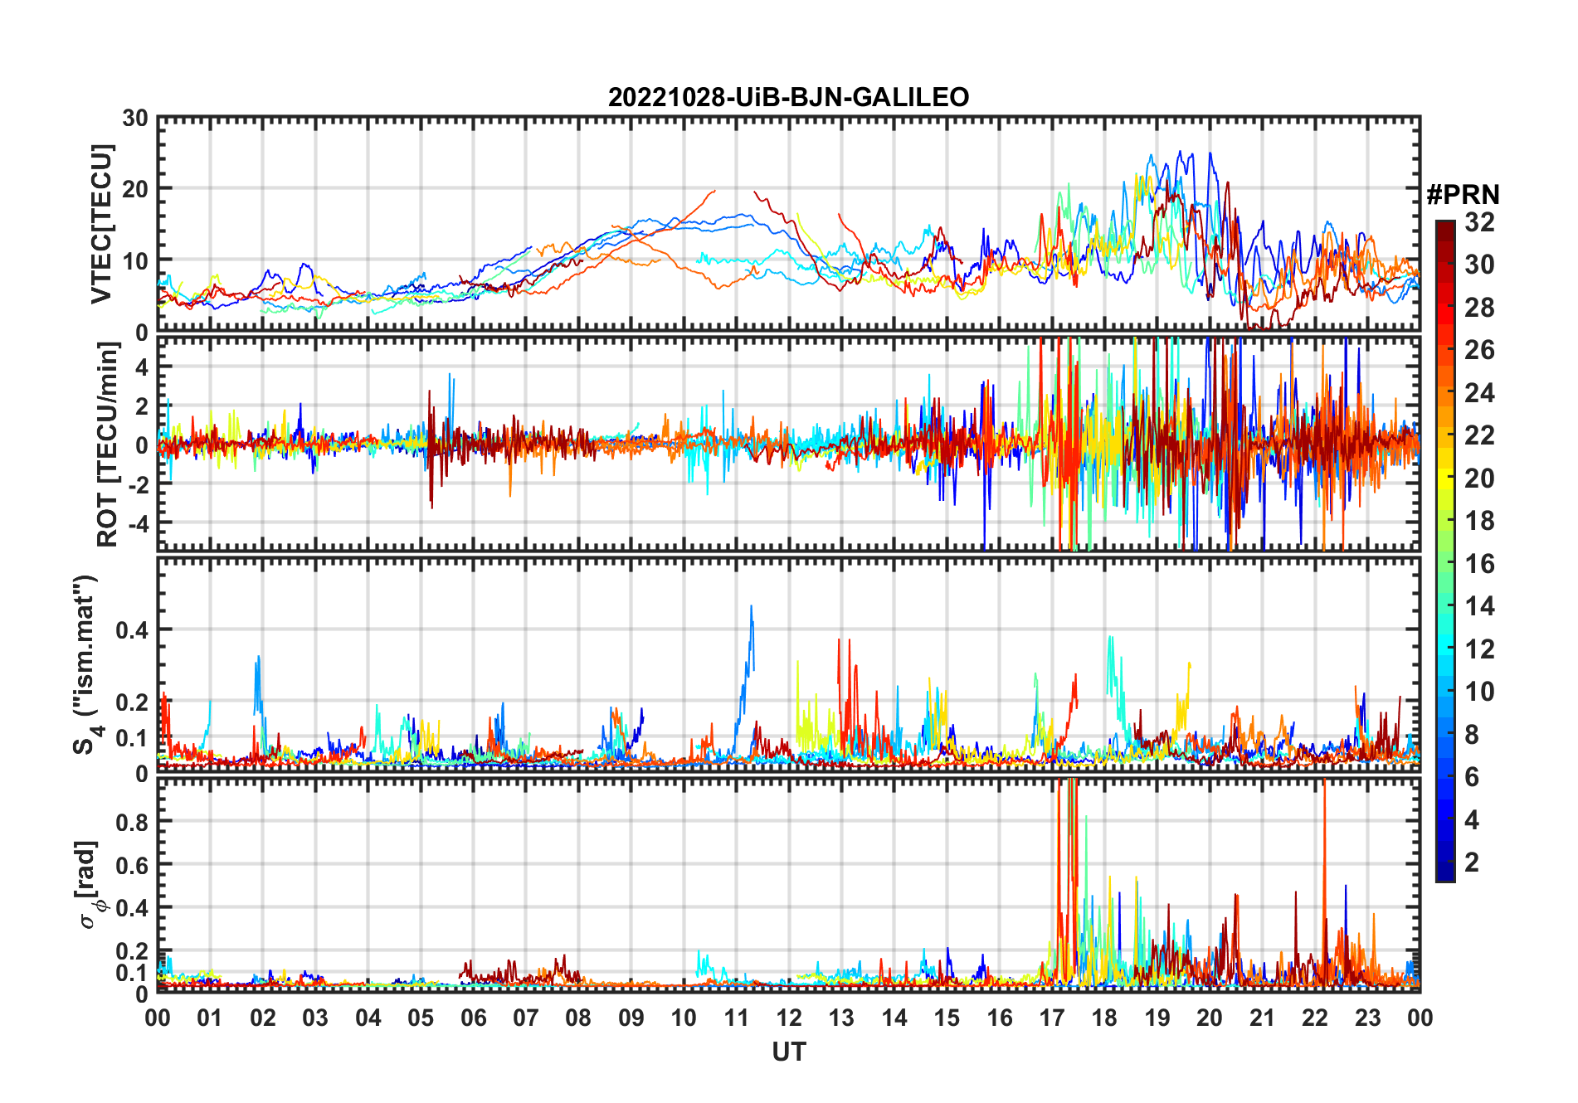Select colorbar tick label 22
Image resolution: width=1578 pixels, height=1103 pixels.
(1479, 435)
